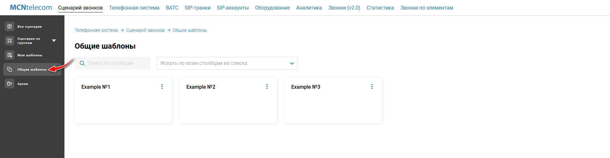Click the Общие шаблоны breadcrumb
This screenshot has height=158, width=610.
coord(190,30)
